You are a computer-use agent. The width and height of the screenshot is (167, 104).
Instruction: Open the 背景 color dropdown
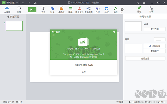point(160,39)
